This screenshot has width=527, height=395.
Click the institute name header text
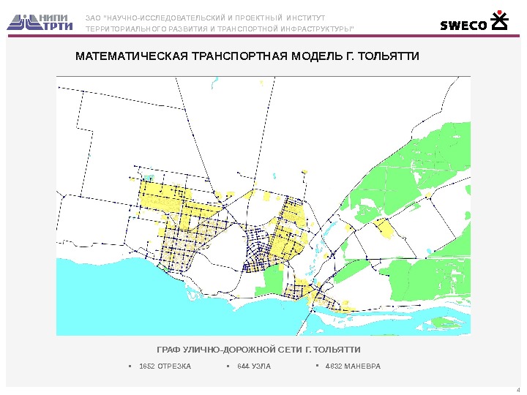point(220,23)
